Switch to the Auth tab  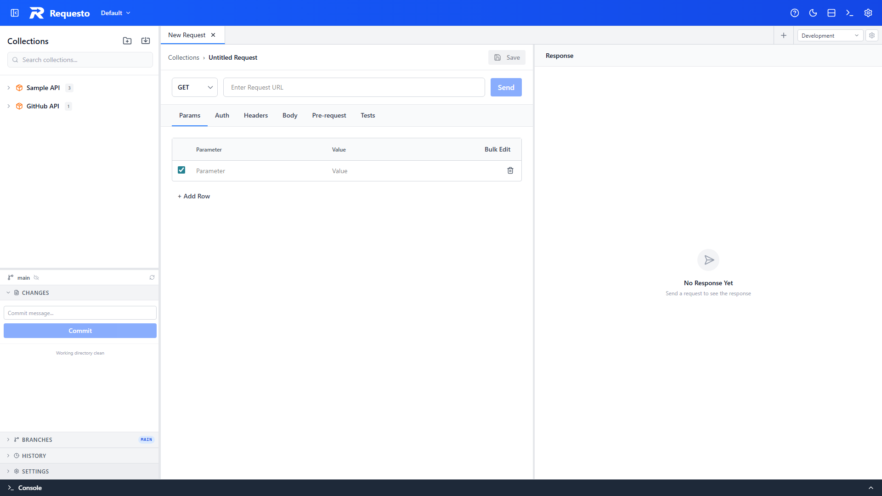(222, 115)
